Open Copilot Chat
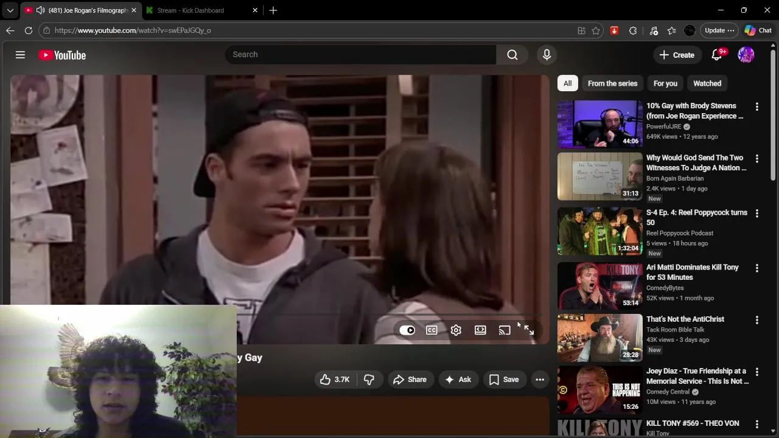The image size is (779, 438). [x=758, y=30]
